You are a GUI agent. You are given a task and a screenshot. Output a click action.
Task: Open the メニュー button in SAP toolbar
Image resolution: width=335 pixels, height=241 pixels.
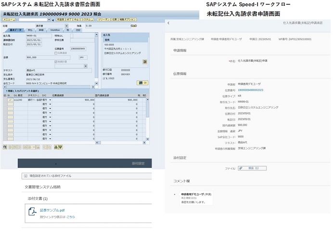(x=9, y=20)
